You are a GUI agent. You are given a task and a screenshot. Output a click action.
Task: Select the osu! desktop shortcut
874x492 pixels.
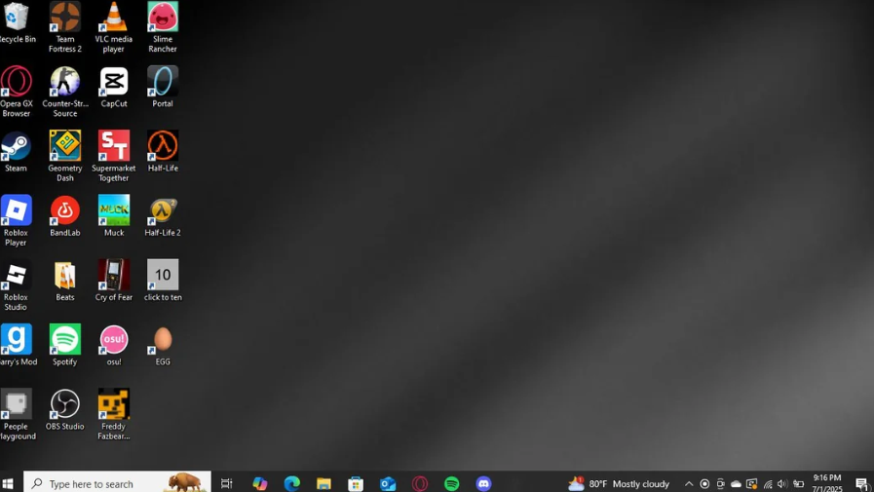114,346
